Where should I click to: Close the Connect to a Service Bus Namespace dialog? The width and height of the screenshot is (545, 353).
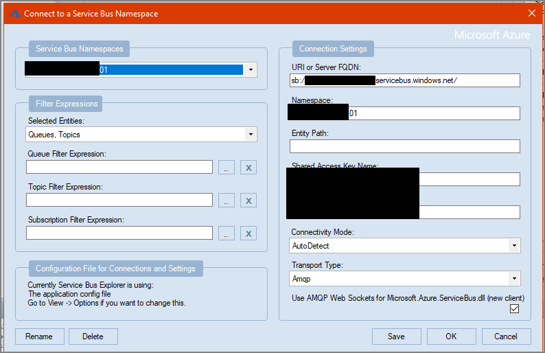532,13
